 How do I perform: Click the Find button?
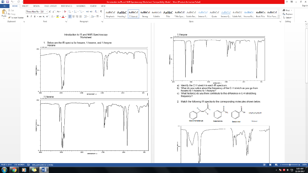(288, 10)
